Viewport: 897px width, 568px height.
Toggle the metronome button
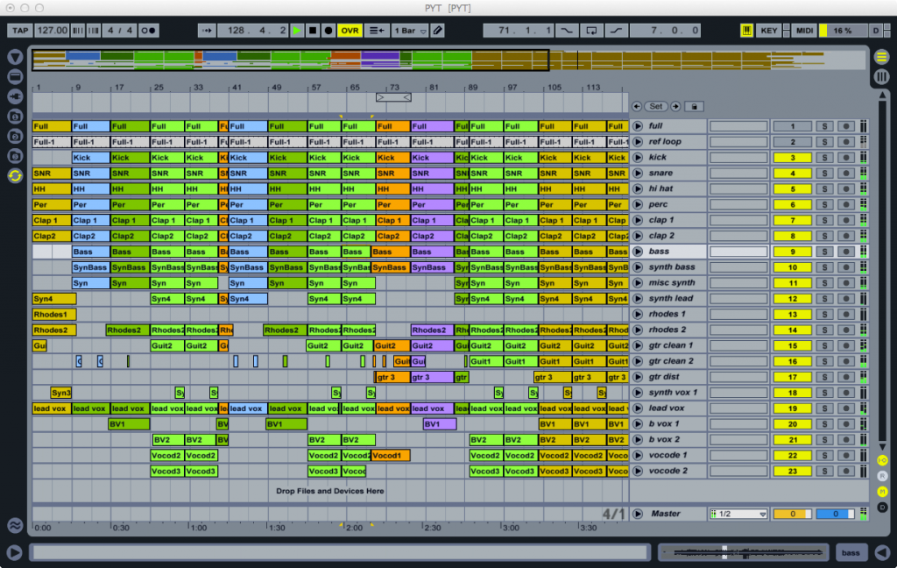click(148, 31)
